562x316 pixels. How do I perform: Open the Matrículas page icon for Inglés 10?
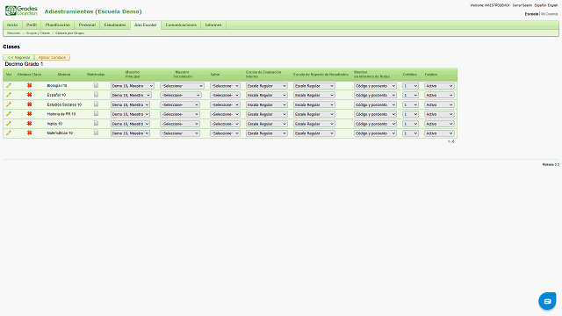tap(96, 123)
